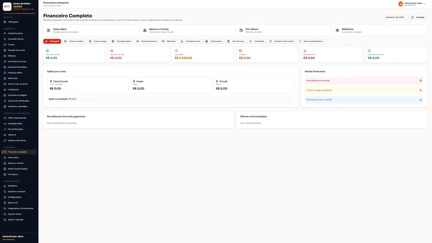Click the Módulos sidebar icon
Viewport: 432px width, 243px height.
tap(4, 56)
